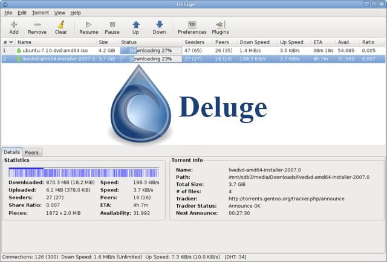Select the Details tab

[11, 152]
